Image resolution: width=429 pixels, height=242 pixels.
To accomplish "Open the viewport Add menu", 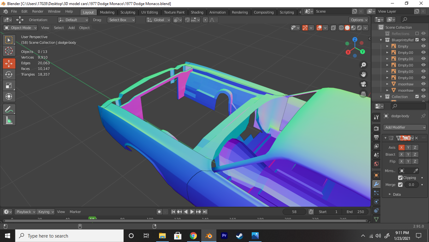I will click(72, 28).
